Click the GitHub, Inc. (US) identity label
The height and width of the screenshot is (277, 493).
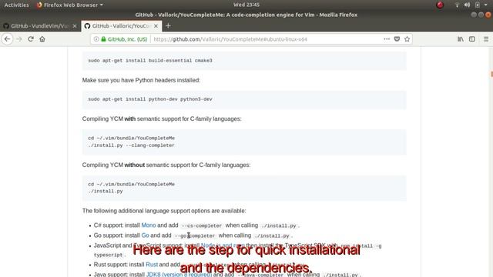tap(127, 39)
